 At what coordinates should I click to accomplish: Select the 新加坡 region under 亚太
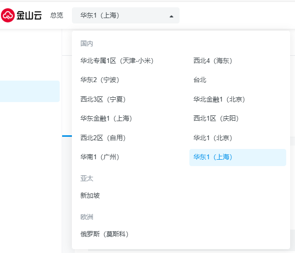(x=90, y=195)
